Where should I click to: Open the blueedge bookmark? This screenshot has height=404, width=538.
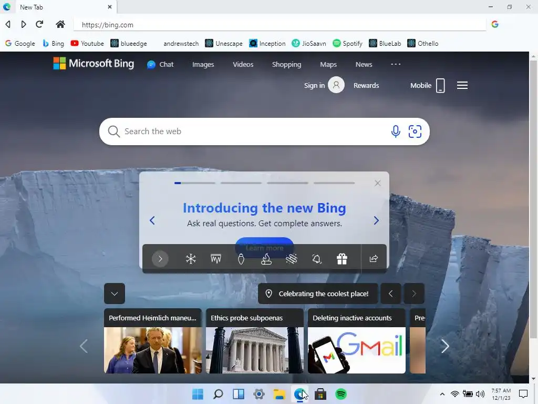(129, 44)
